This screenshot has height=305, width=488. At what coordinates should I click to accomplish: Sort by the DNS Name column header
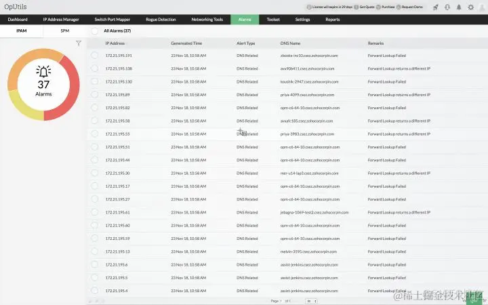point(290,43)
